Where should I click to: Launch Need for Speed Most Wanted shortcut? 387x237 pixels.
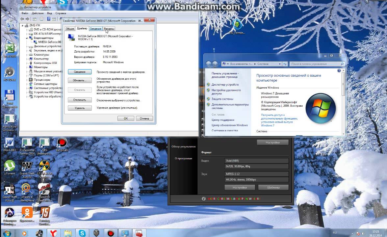[44, 193]
